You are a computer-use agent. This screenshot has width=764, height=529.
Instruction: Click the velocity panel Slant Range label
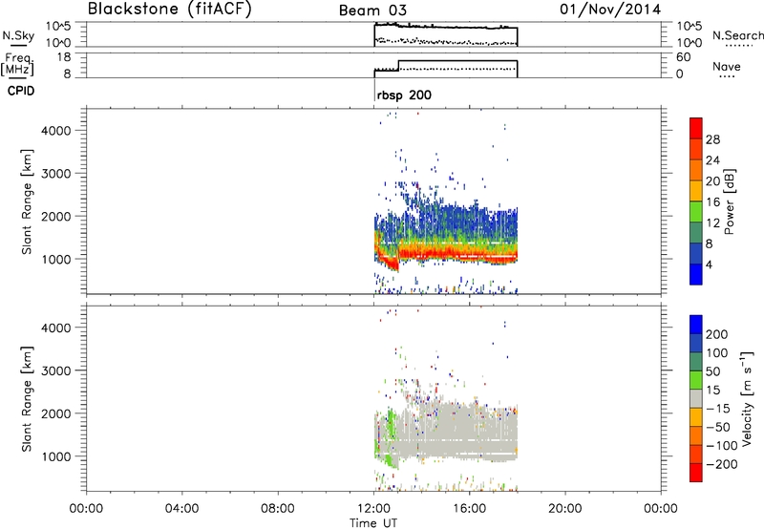[27, 399]
